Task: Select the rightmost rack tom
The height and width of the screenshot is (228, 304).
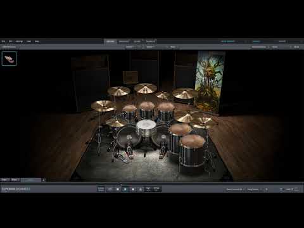Action: [166, 113]
